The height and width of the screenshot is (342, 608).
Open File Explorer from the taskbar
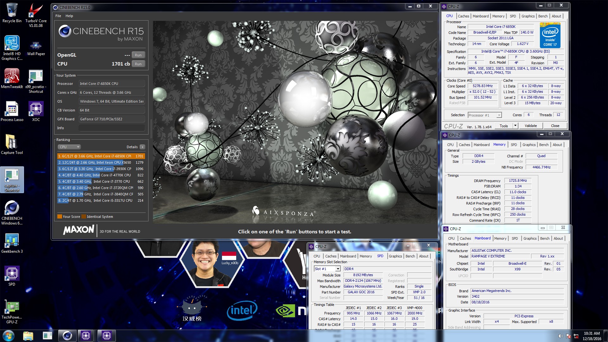(28, 336)
